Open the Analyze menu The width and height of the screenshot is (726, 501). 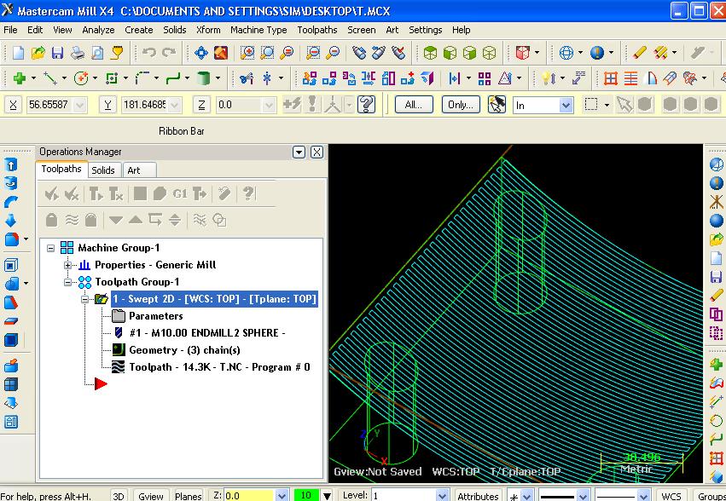click(x=98, y=30)
